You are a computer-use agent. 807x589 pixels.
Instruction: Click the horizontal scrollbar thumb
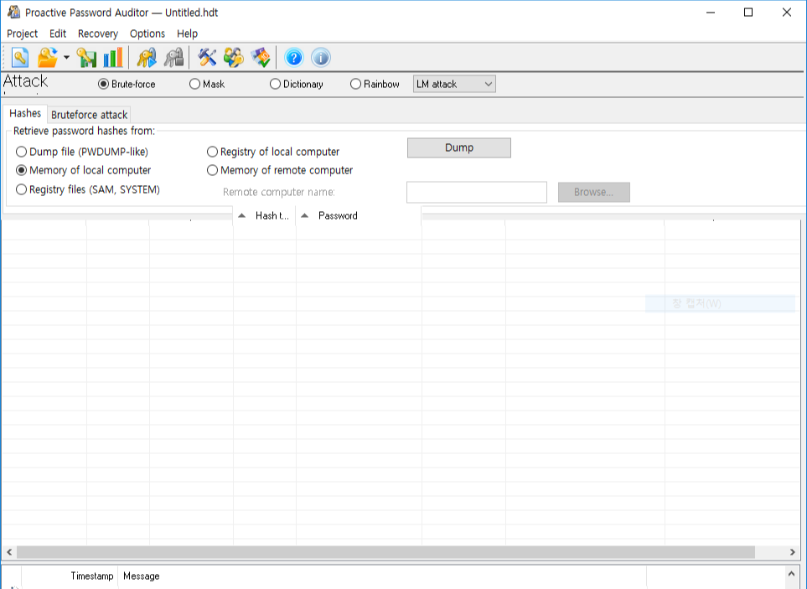385,552
